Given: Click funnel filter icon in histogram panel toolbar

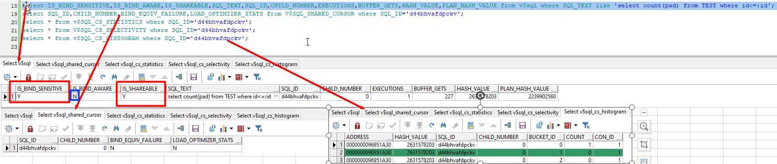Looking at the screenshot, I should 586,125.
